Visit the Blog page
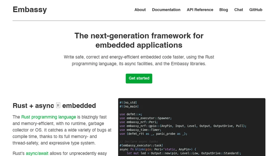Screen dimensions: 278x156 (224, 10)
